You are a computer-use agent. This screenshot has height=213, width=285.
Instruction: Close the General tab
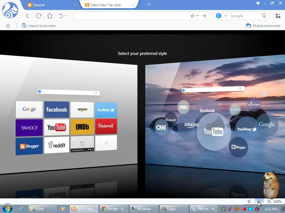75,5
